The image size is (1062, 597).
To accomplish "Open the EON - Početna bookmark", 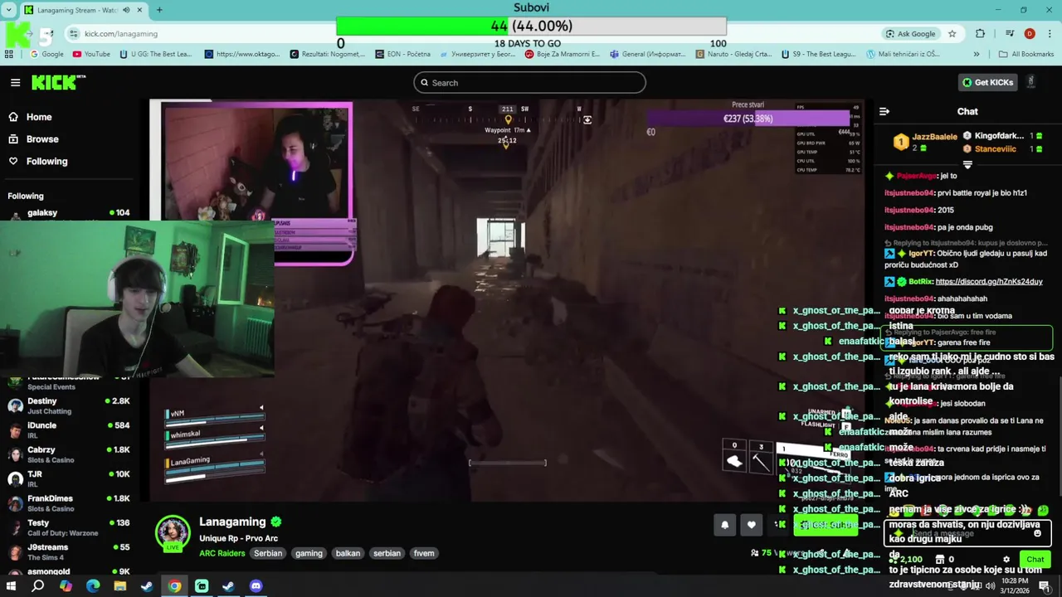I will (403, 54).
